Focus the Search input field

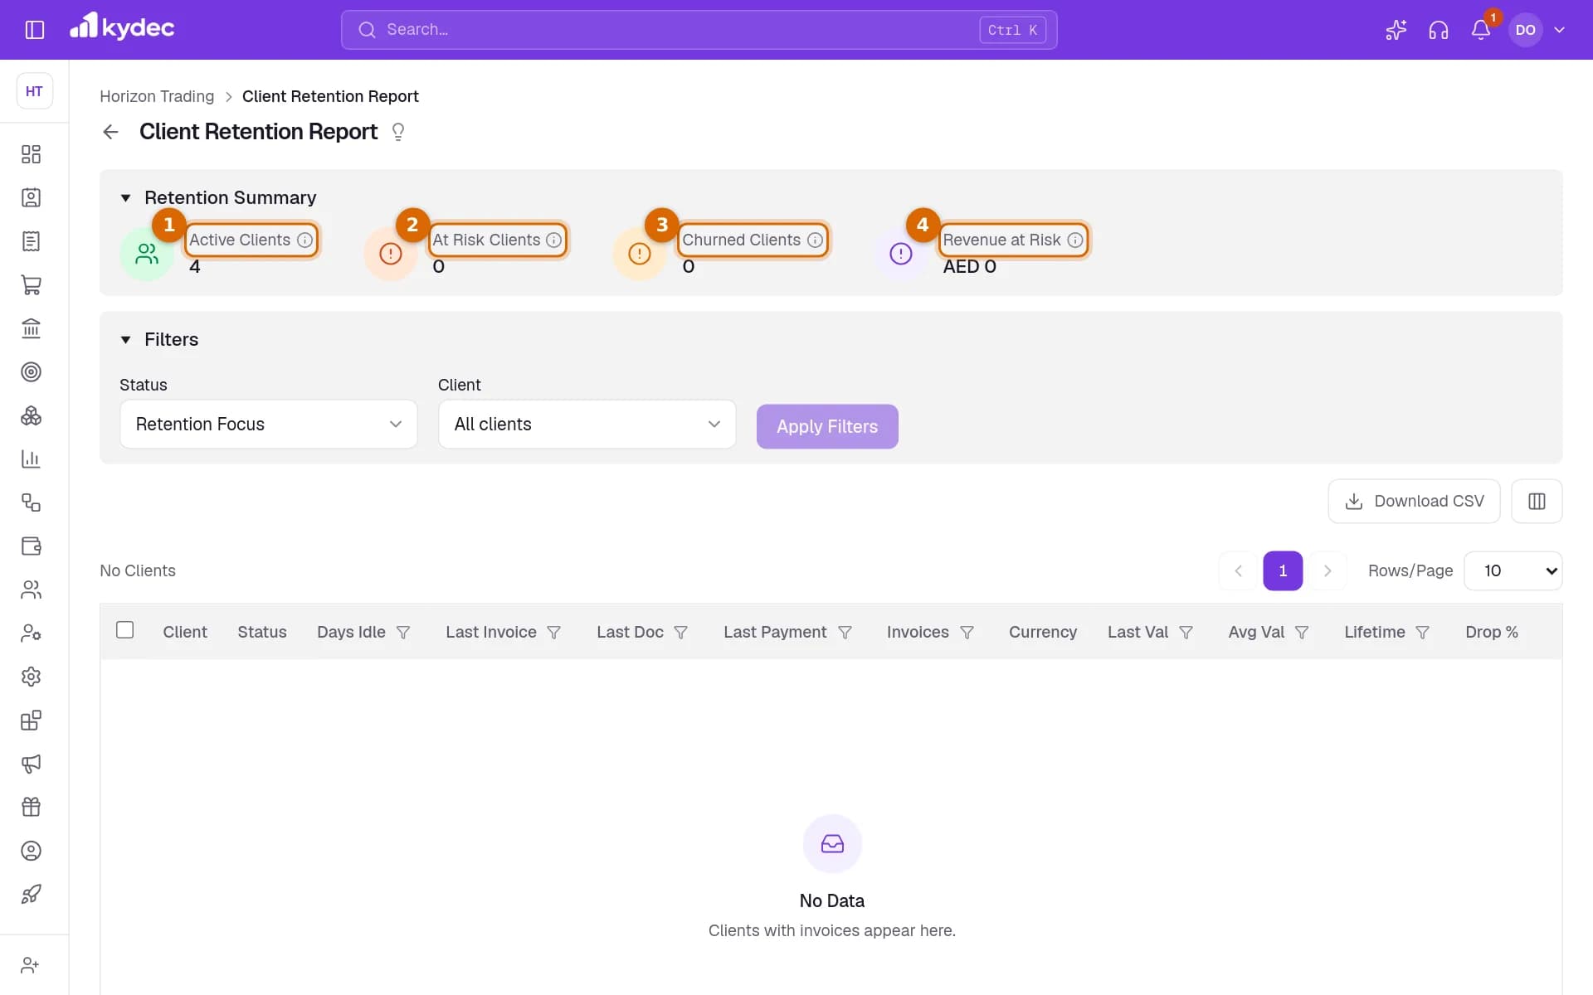click(x=699, y=30)
